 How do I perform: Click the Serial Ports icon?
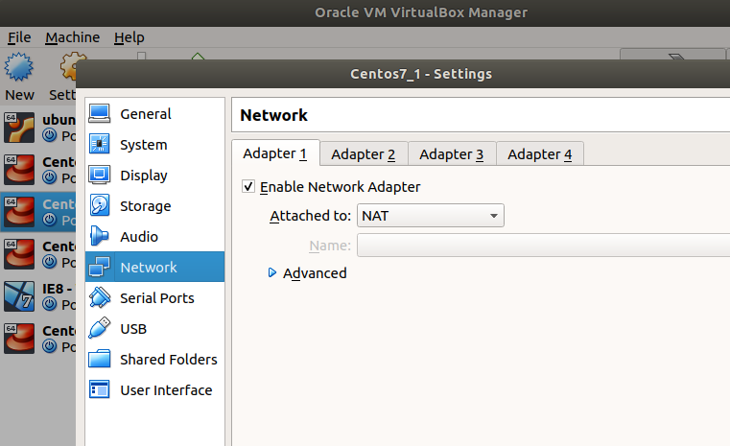pos(100,298)
